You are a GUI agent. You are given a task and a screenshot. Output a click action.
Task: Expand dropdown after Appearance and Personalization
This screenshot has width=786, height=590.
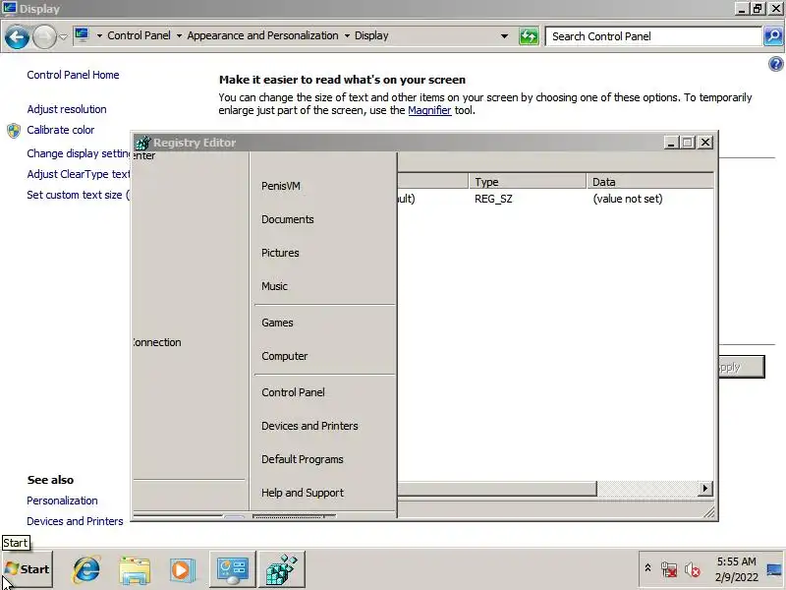click(x=347, y=36)
